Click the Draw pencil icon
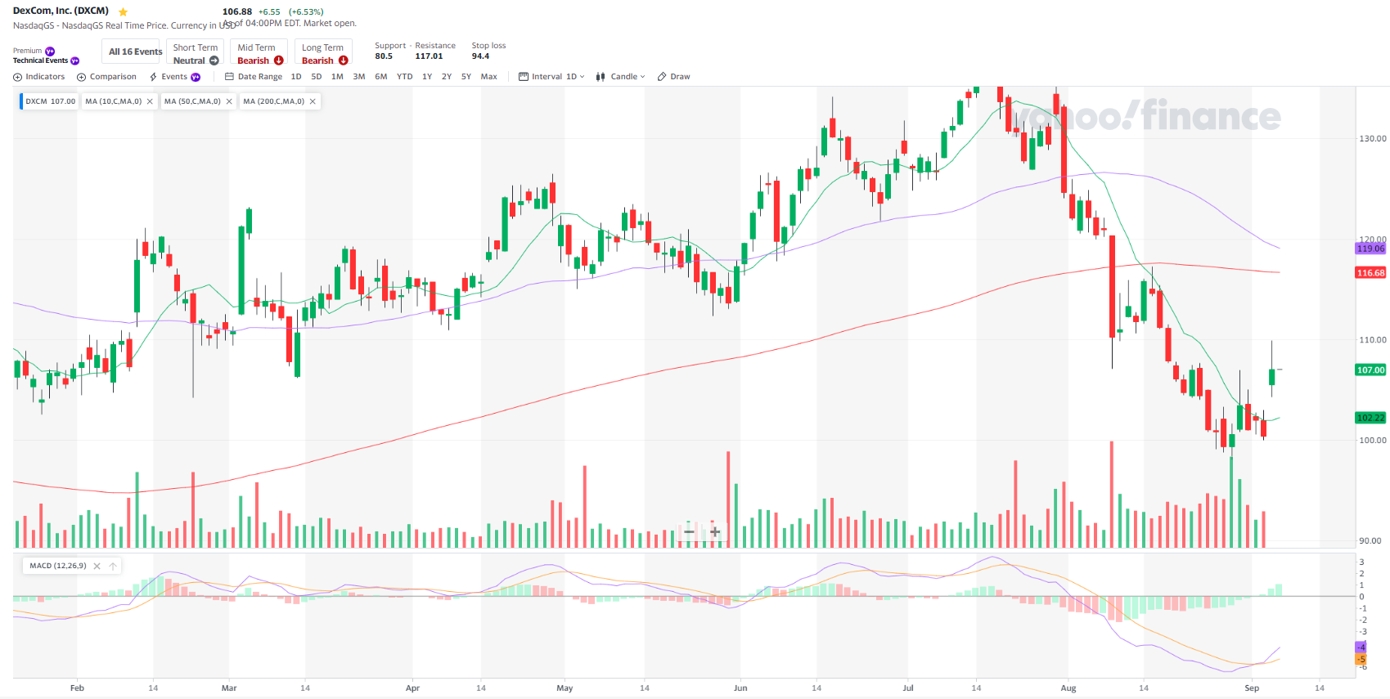1390x699 pixels. click(x=662, y=77)
